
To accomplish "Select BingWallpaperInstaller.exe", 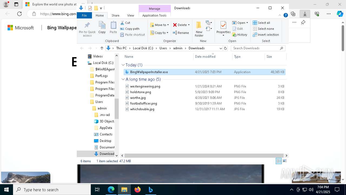I will coord(204,72).
